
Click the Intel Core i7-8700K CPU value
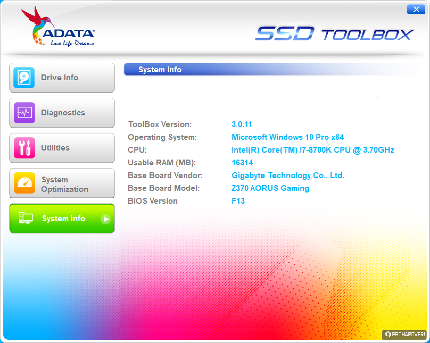(x=313, y=150)
